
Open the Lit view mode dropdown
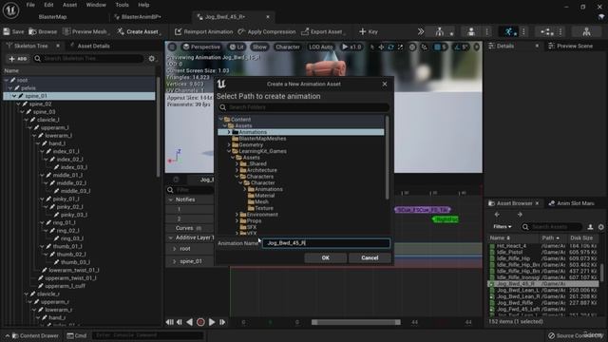tap(237, 47)
